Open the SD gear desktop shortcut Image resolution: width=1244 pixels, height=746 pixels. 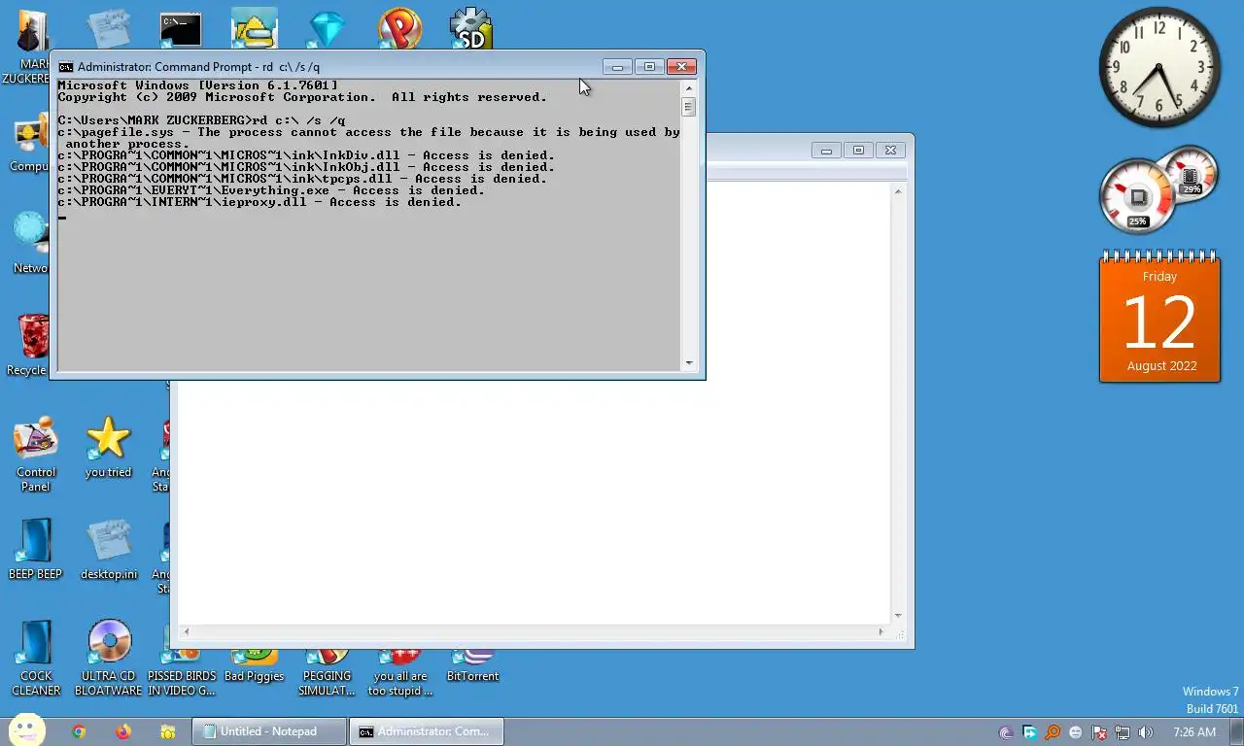click(471, 28)
